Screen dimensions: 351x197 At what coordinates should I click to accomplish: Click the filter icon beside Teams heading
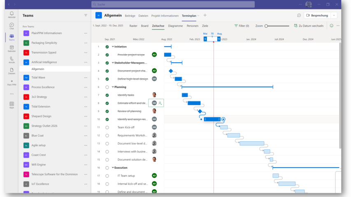[x=86, y=15]
